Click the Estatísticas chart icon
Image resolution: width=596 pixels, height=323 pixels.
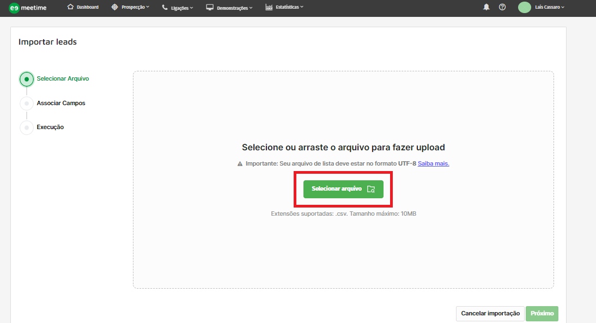tap(269, 7)
